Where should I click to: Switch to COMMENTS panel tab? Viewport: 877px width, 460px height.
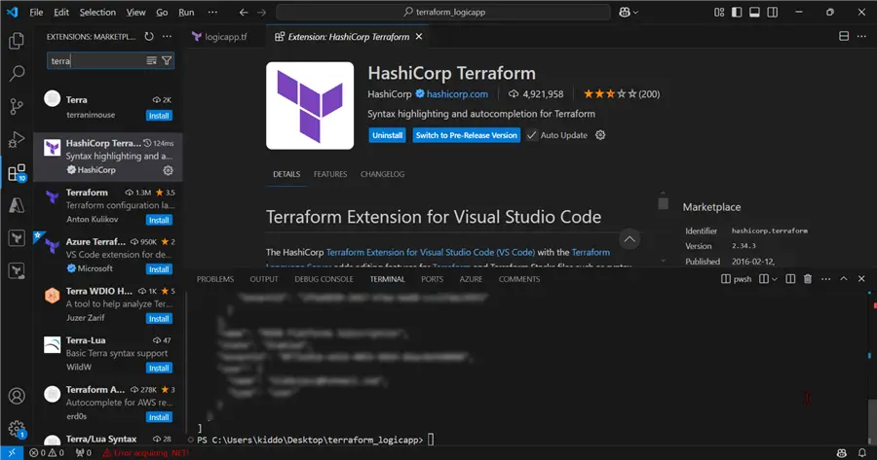pos(519,279)
